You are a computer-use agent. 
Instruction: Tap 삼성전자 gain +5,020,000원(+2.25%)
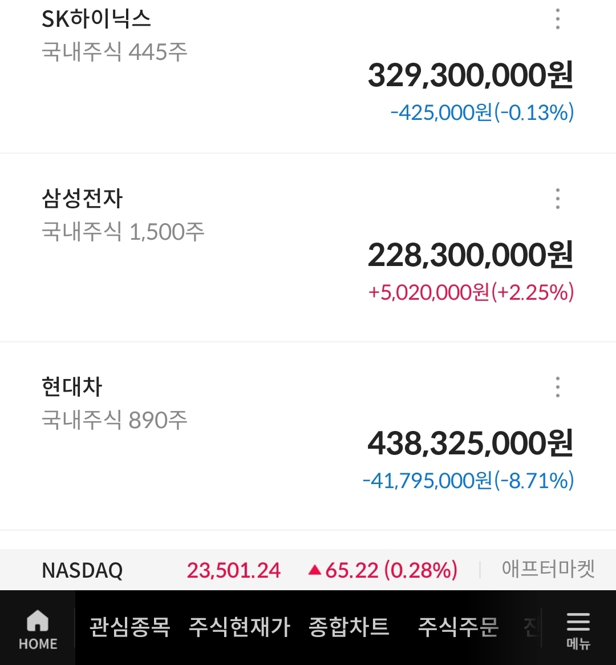tap(471, 293)
